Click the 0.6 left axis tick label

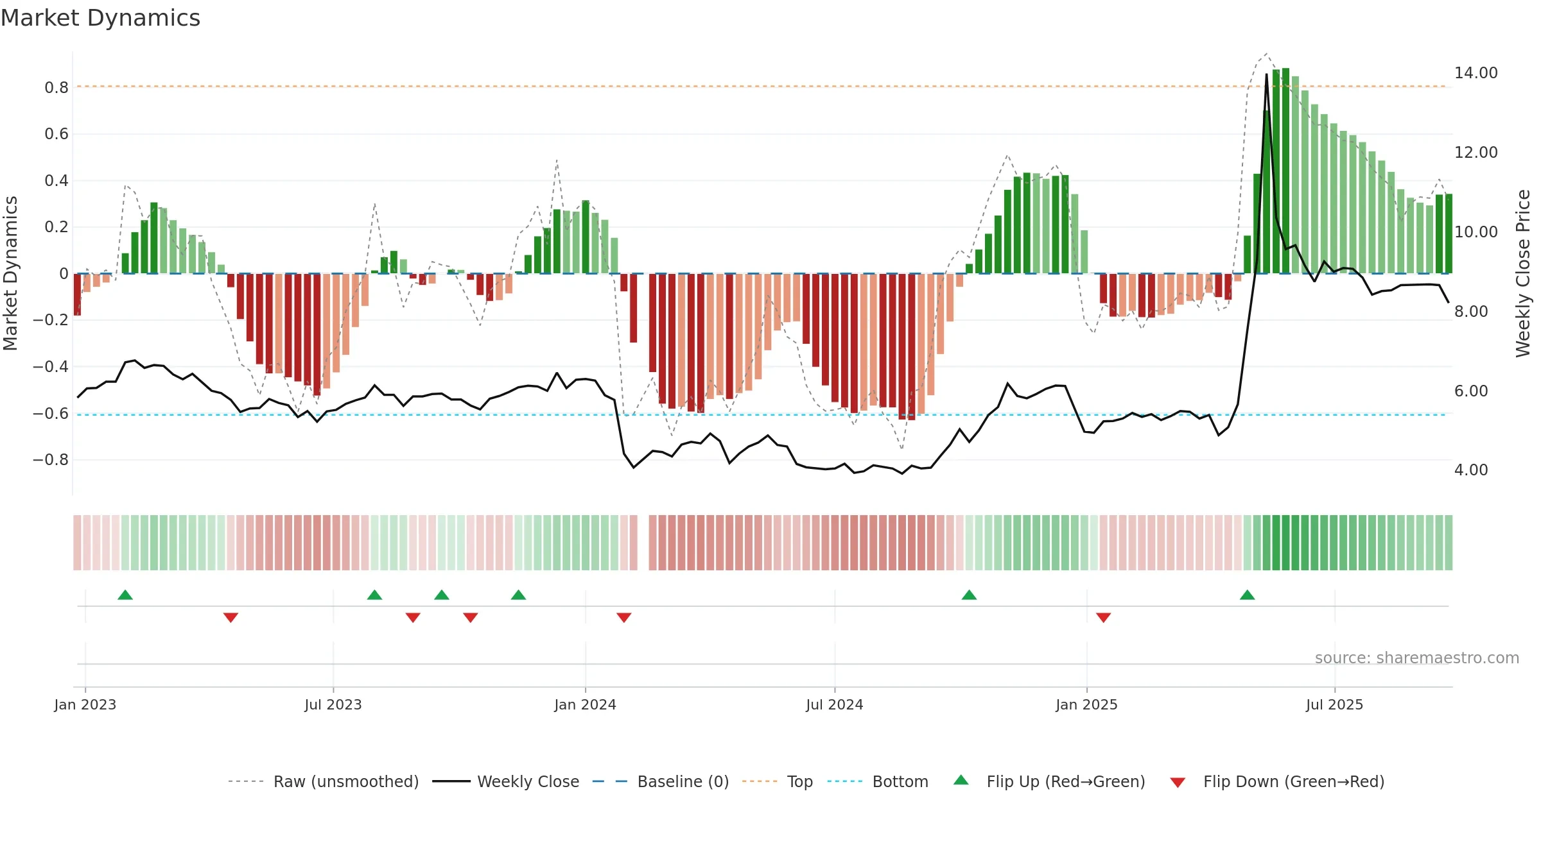[x=57, y=134]
